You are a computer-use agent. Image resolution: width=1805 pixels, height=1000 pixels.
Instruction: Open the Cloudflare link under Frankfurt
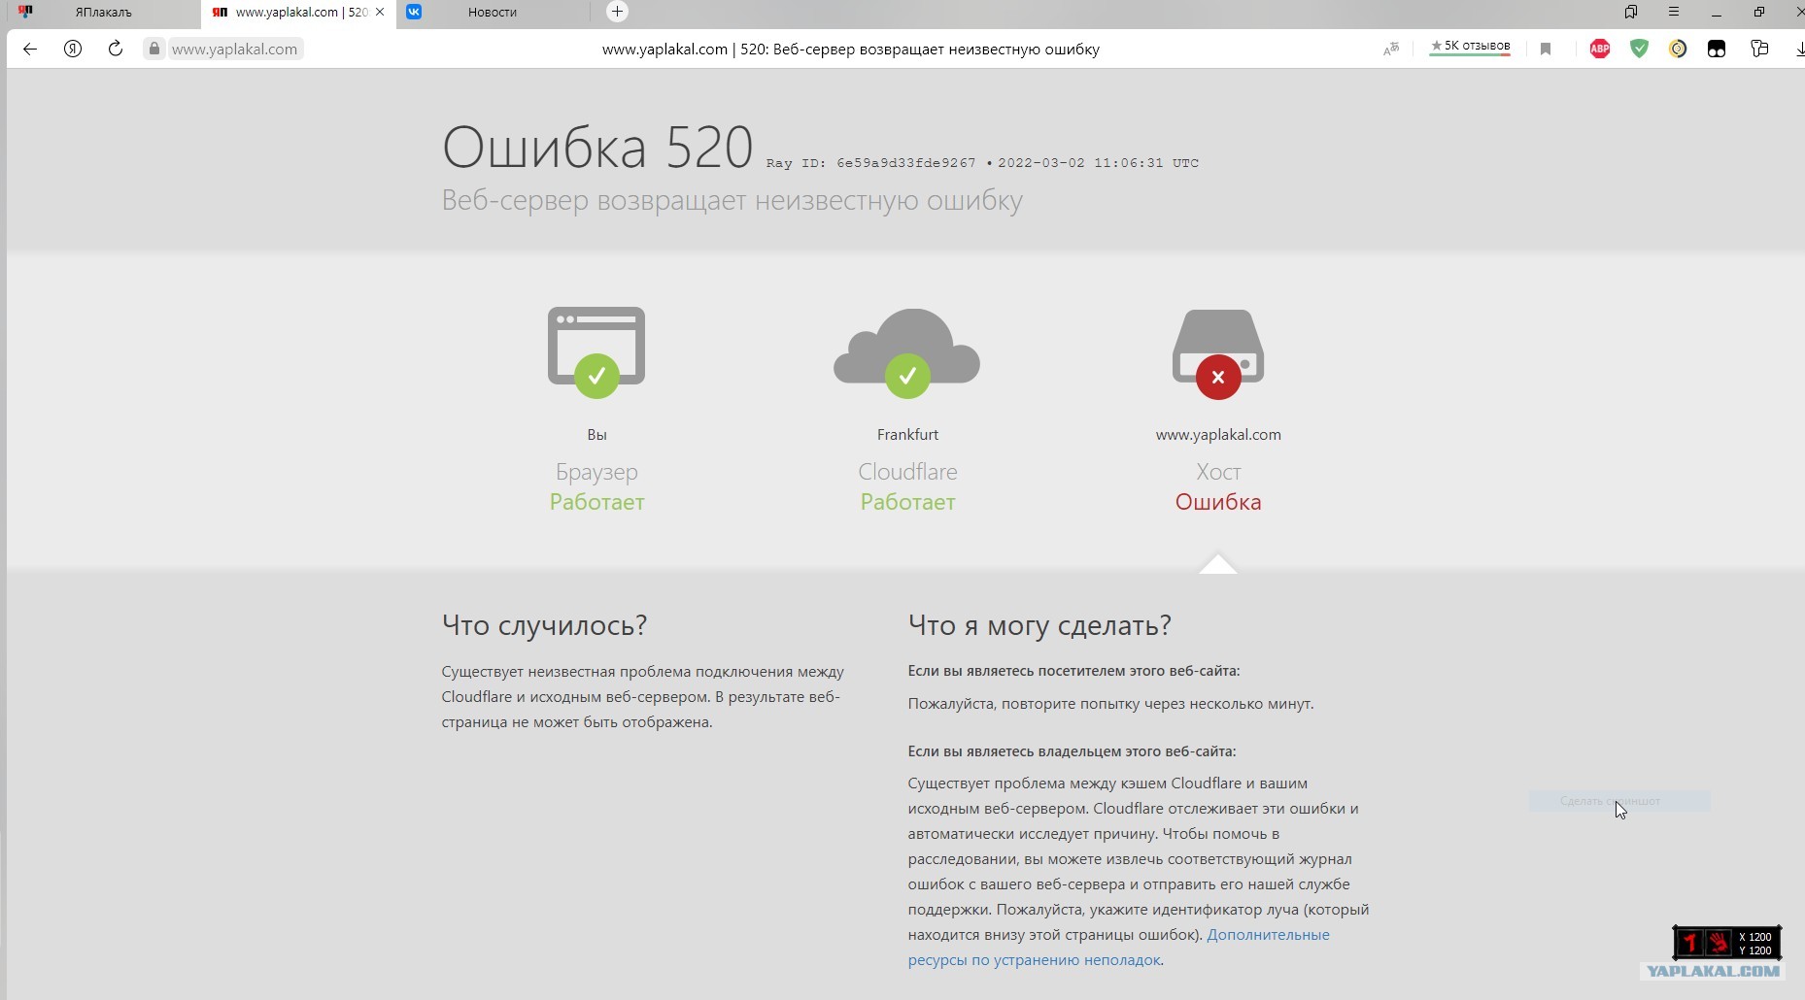coord(907,472)
